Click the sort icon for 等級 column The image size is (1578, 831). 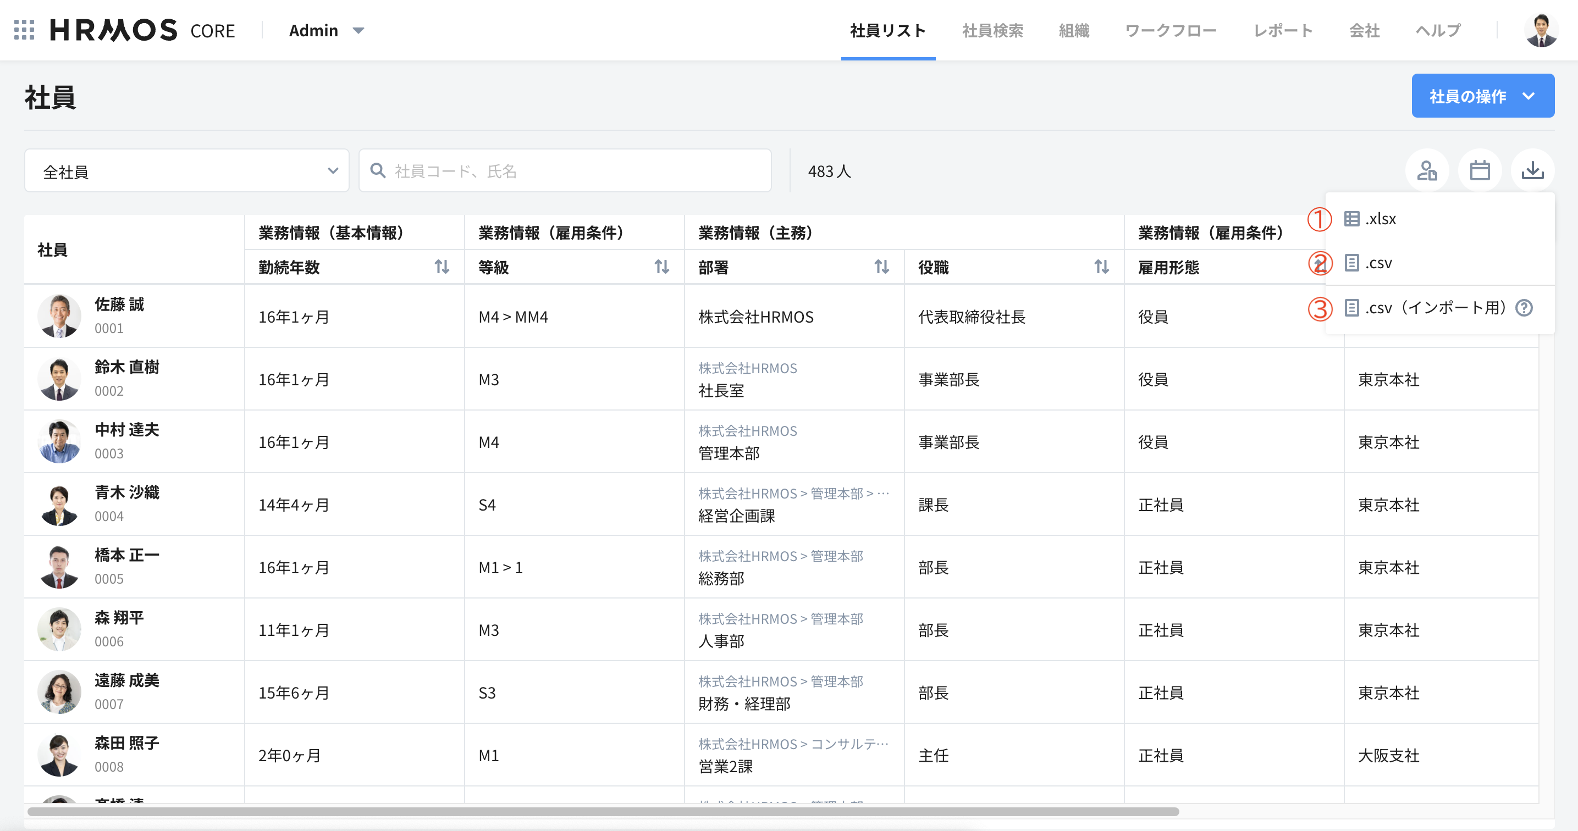[661, 267]
